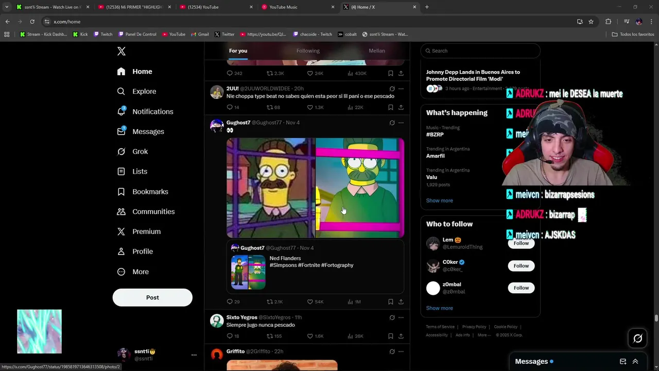Bookmark the Gughost7 post
This screenshot has width=659, height=371.
pos(391,301)
